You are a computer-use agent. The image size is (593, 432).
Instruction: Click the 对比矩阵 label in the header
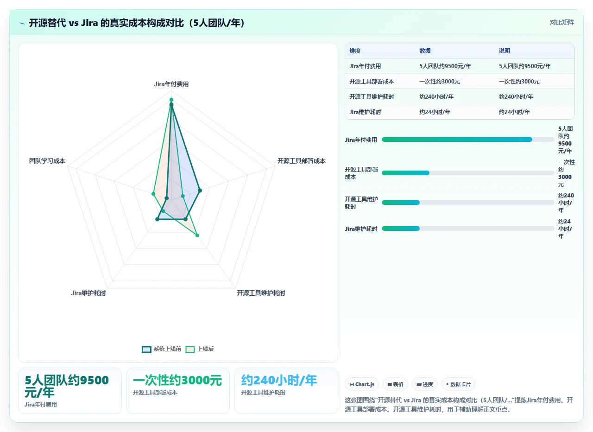click(x=561, y=22)
